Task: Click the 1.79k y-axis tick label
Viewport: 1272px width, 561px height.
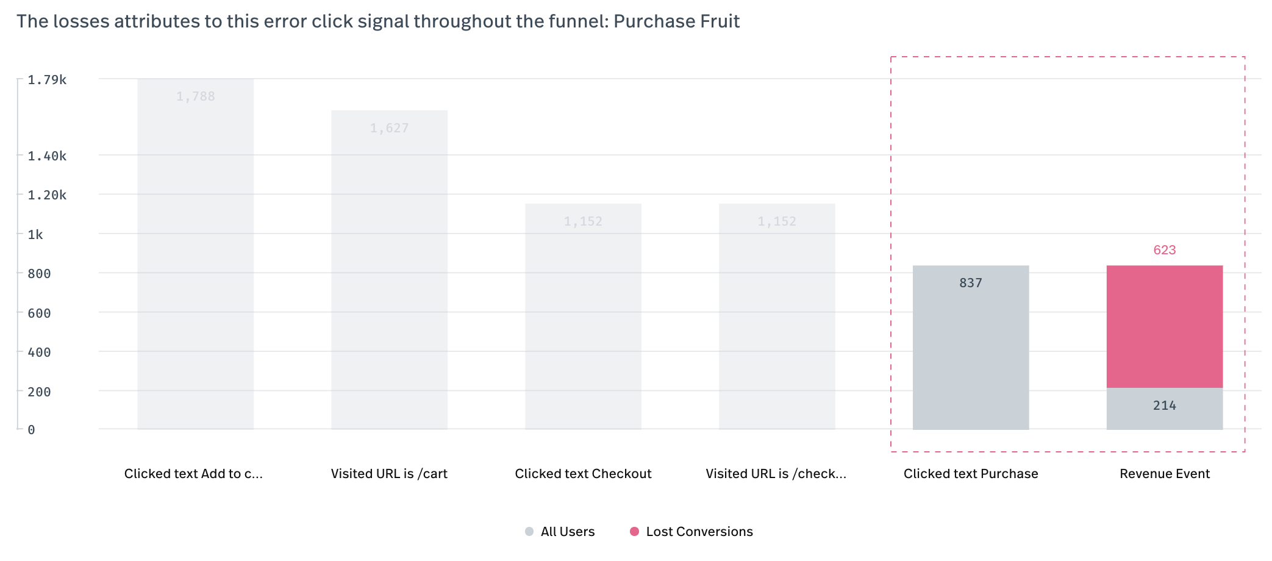Action: (x=47, y=80)
